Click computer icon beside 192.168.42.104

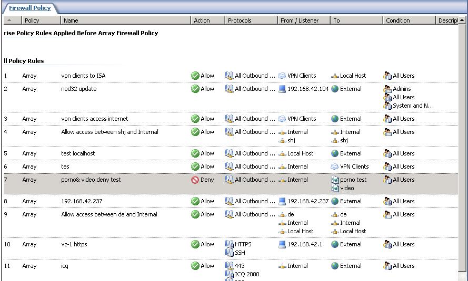[282, 89]
